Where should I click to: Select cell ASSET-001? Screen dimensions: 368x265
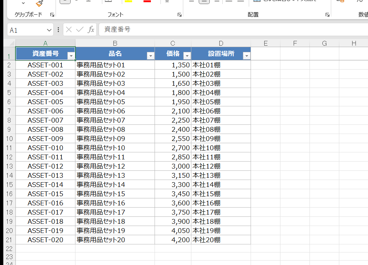tap(45, 65)
